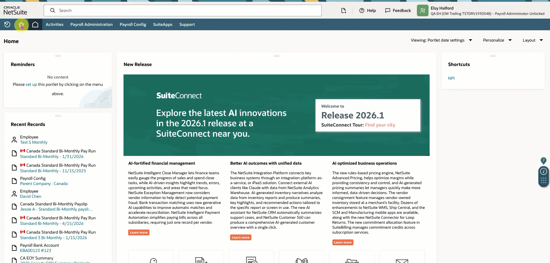550x263 pixels.
Task: Open David Chen employee record
Action: pyautogui.click(x=31, y=196)
